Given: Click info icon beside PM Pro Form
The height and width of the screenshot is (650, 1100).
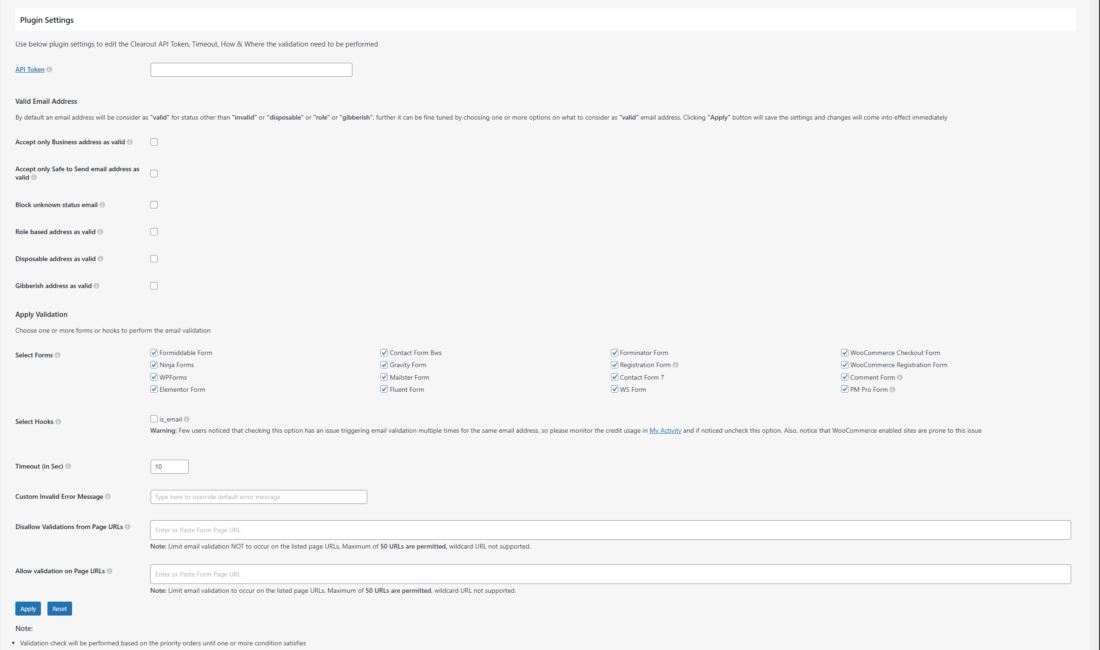Looking at the screenshot, I should (x=892, y=389).
